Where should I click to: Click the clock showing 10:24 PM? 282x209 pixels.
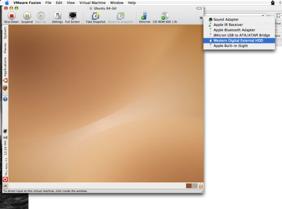point(5,148)
